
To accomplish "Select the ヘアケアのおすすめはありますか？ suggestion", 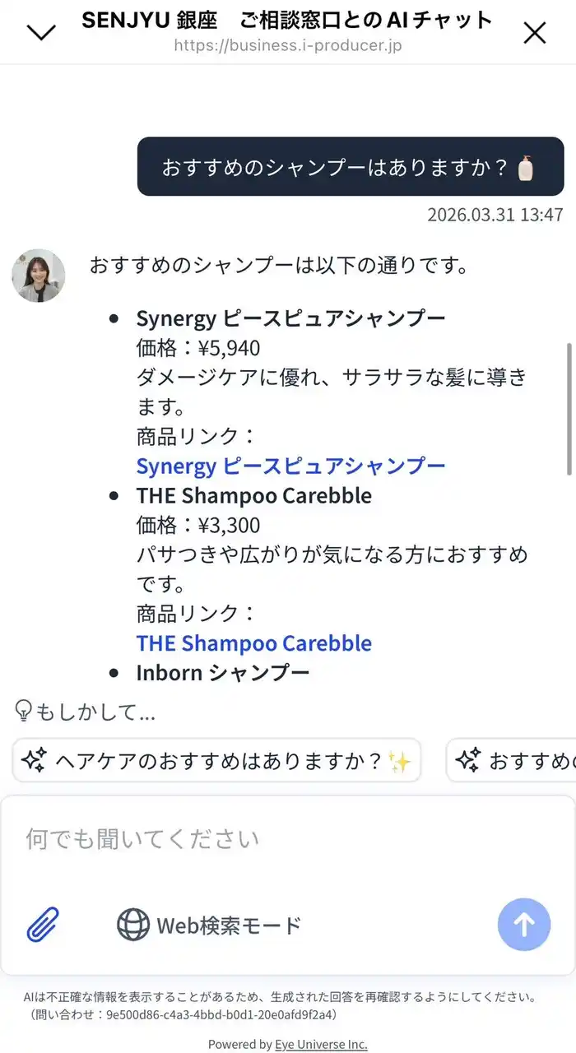I will [219, 761].
